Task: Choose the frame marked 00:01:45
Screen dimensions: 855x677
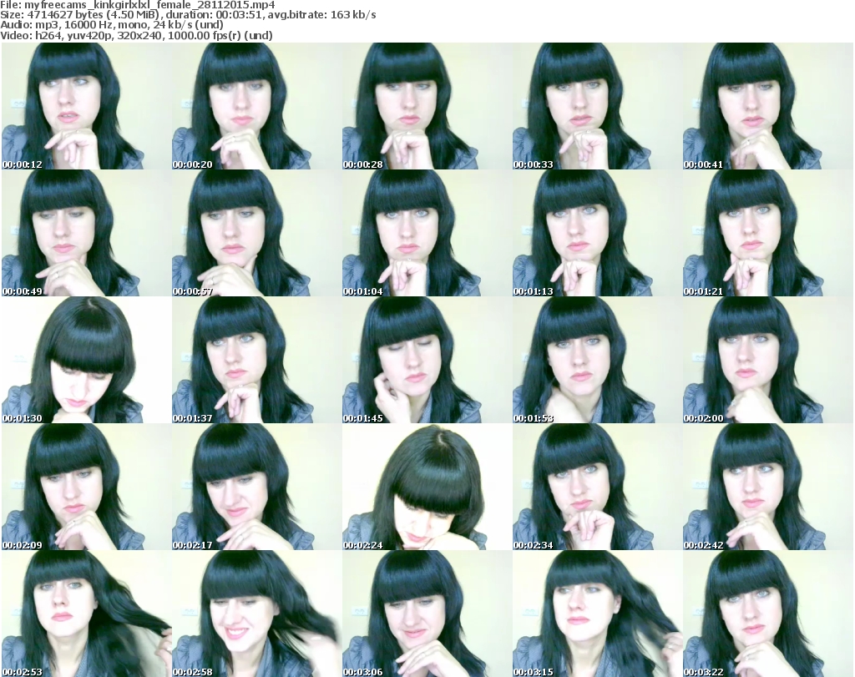Action: 427,360
